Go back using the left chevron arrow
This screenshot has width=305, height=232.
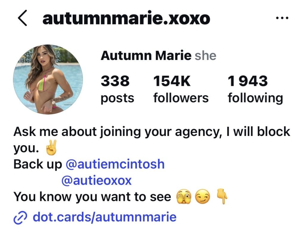(22, 18)
